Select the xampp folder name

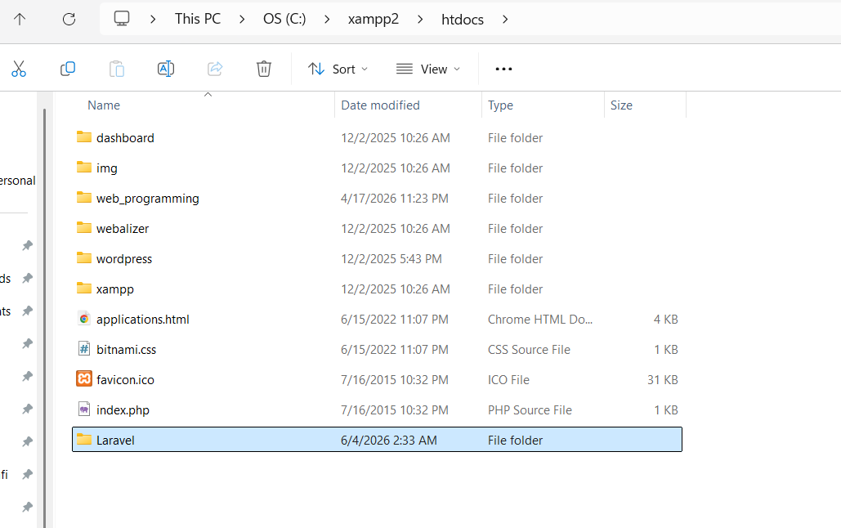[x=114, y=289]
